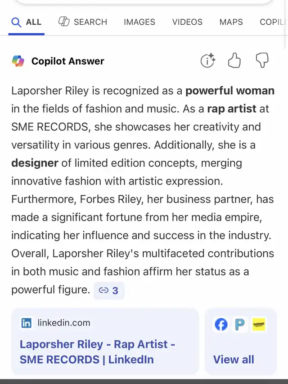
Task: Open the SEARCH tab
Action: click(x=83, y=22)
